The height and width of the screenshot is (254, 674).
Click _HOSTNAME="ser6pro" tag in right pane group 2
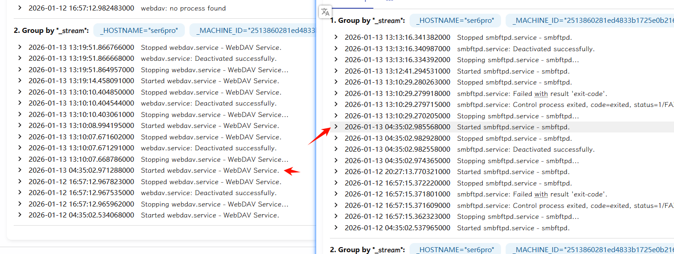coord(455,249)
